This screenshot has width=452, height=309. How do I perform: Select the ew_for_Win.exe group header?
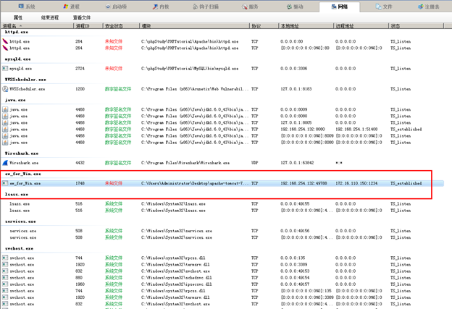22,174
